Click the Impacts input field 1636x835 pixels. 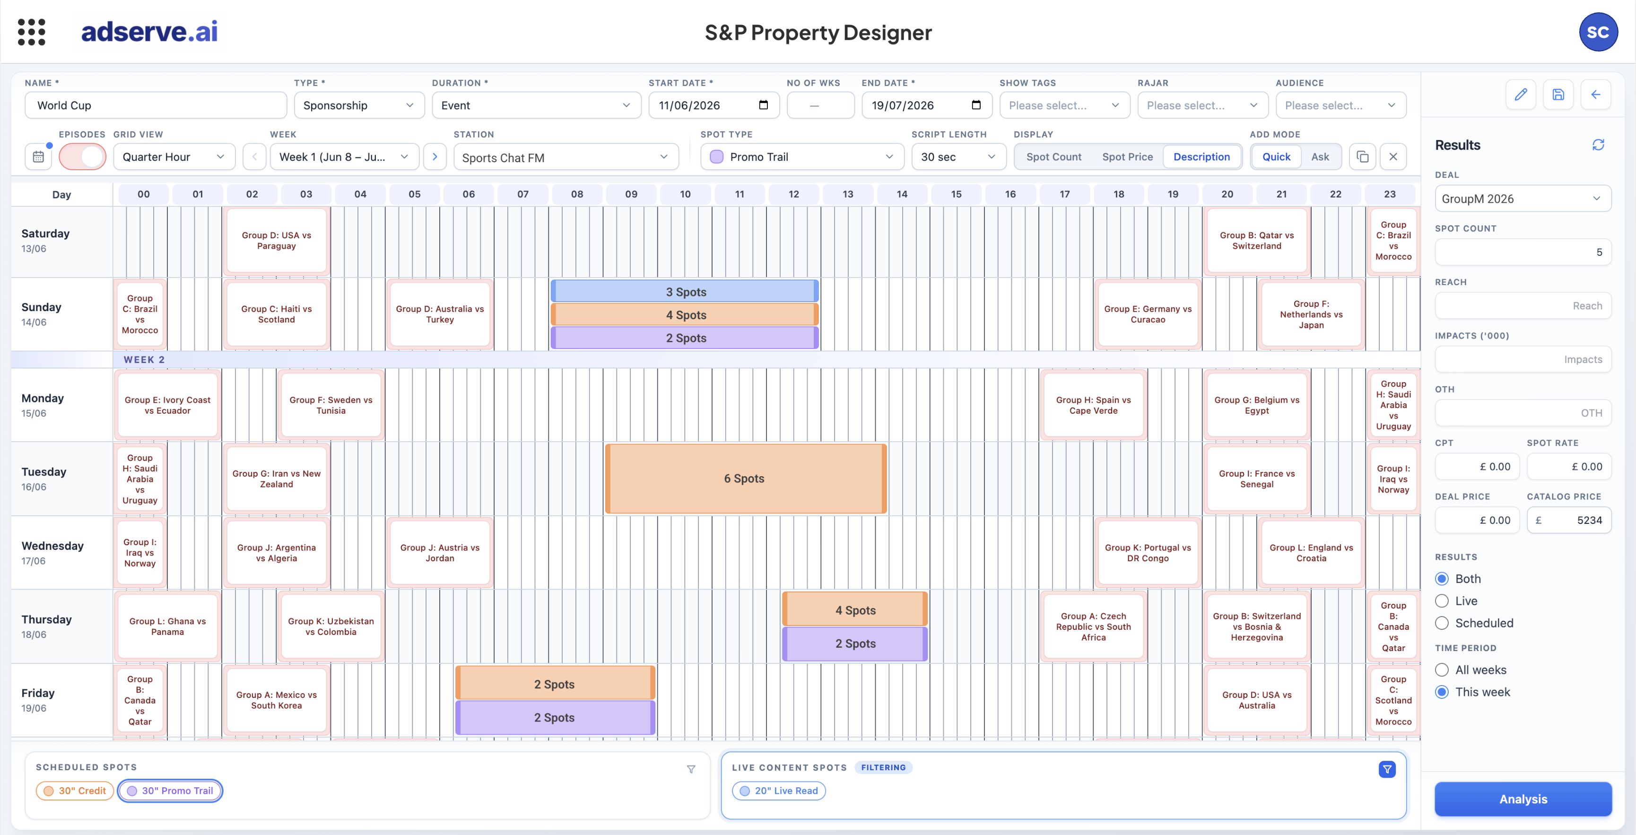(1523, 359)
